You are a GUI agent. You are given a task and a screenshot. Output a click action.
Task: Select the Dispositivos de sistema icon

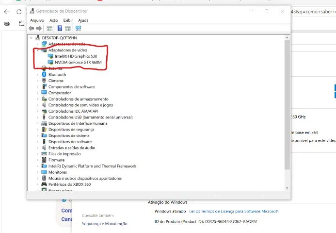44,135
